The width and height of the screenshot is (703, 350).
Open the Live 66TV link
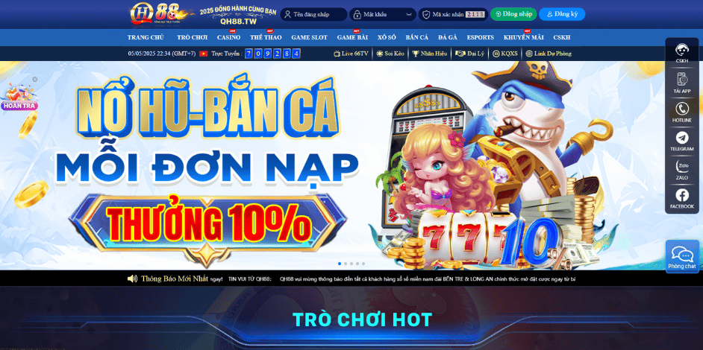[351, 54]
